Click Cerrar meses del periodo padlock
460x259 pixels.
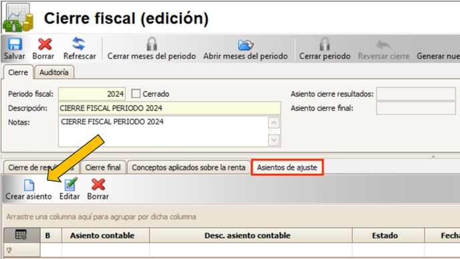(x=152, y=44)
